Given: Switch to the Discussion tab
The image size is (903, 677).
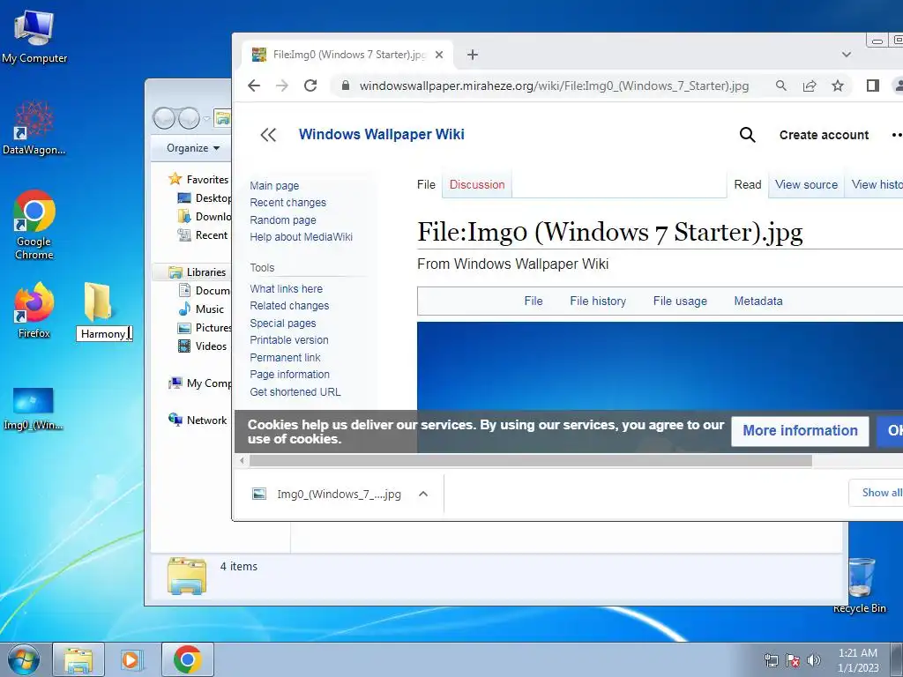Looking at the screenshot, I should pos(477,185).
